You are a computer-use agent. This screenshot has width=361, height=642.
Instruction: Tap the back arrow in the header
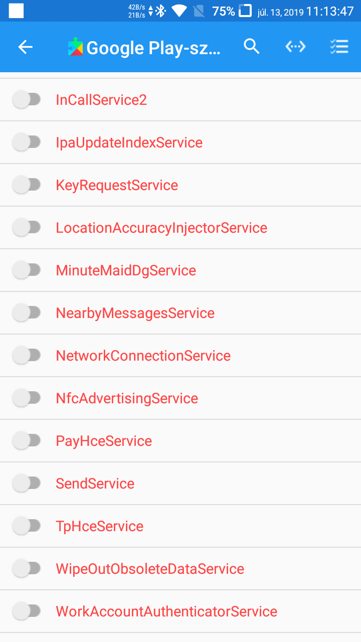[25, 47]
